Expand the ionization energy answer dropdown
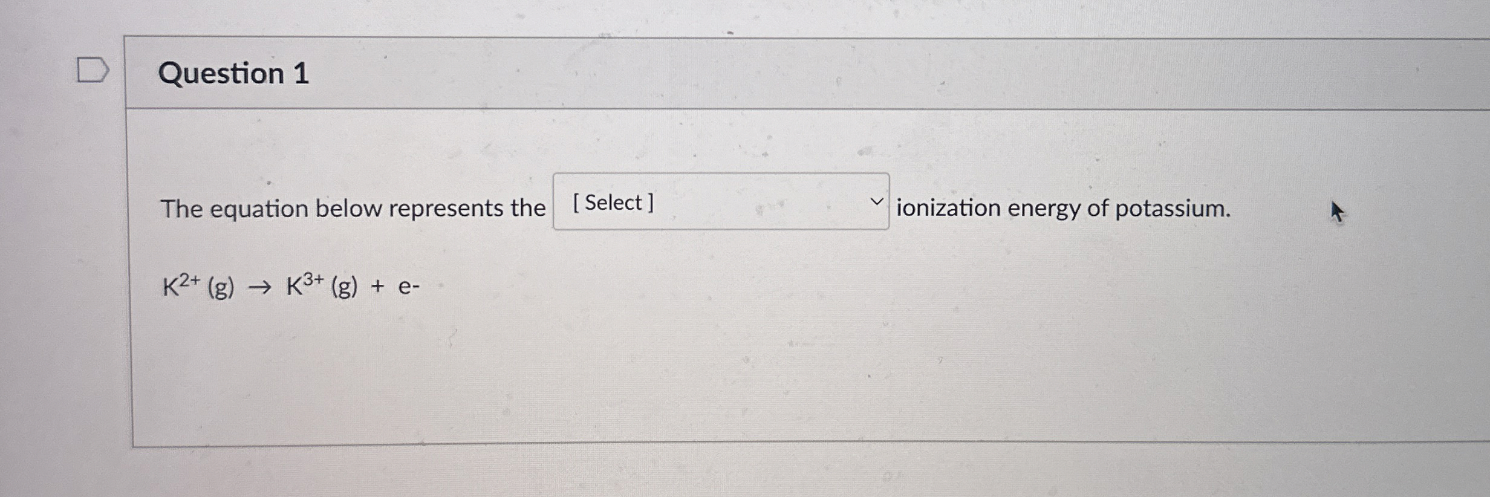 [720, 203]
